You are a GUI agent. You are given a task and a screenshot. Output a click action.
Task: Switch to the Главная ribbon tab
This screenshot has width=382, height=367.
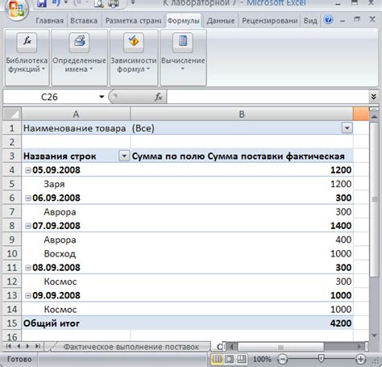[x=50, y=21]
